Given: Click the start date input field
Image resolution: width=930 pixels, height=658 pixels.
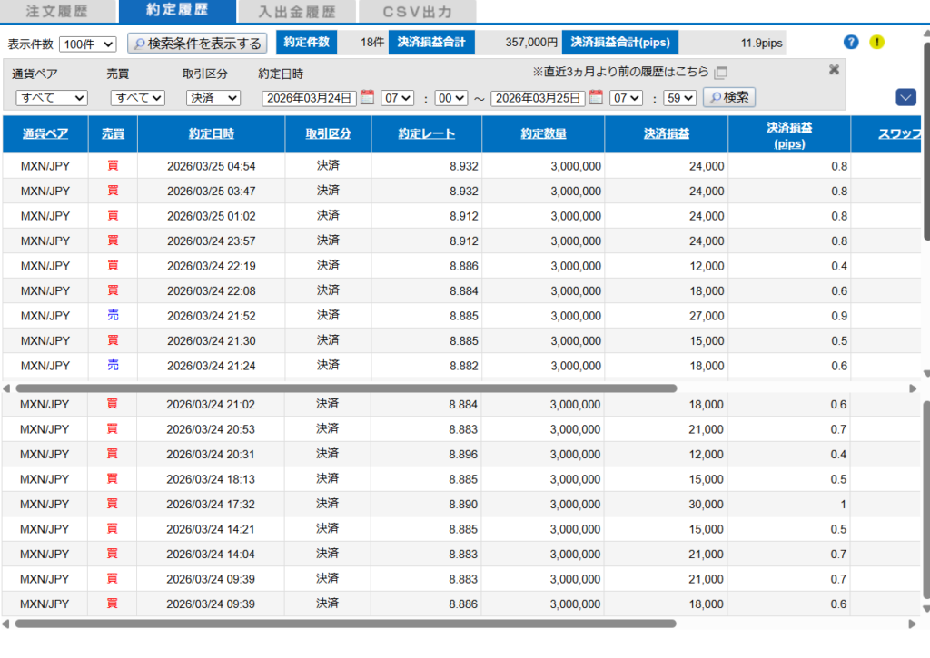Looking at the screenshot, I should point(309,98).
